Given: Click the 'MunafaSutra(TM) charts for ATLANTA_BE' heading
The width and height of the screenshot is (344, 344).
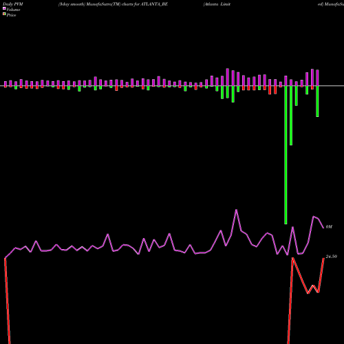Looking at the screenshot, I should (x=127, y=4).
